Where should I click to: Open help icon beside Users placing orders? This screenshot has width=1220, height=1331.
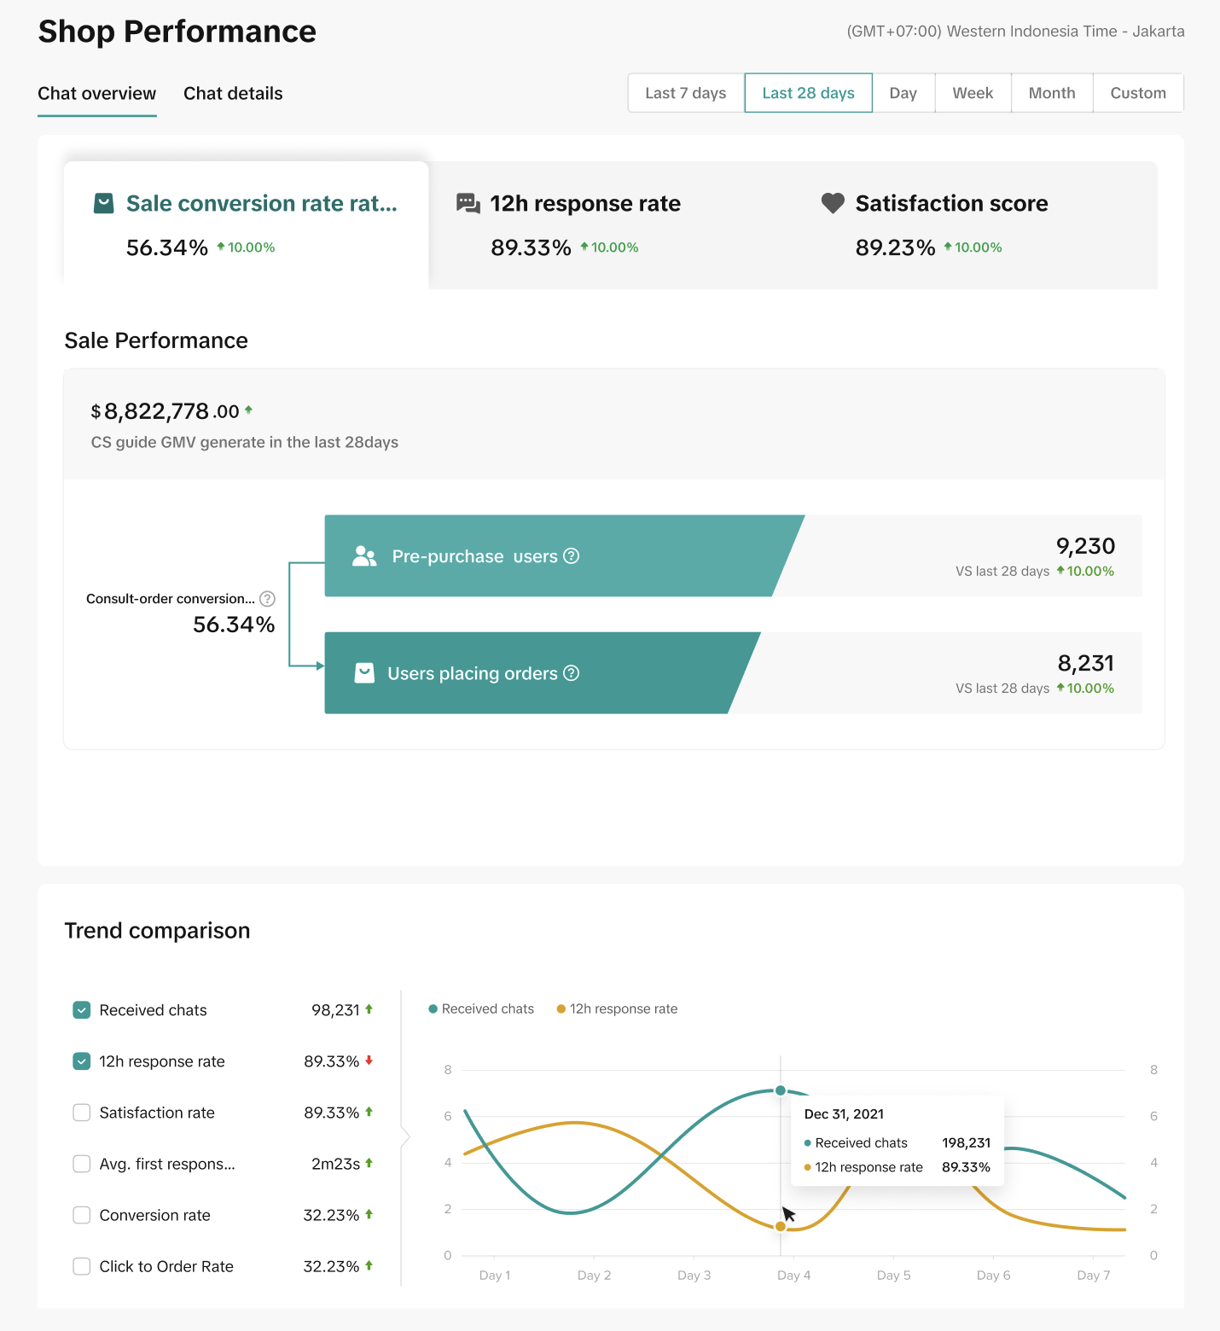572,673
